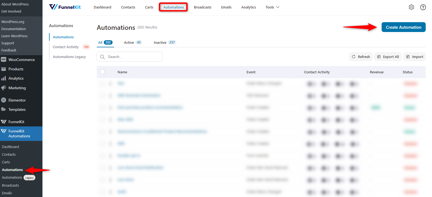
Task: Open Contacts in sidebar submenu
Action: pyautogui.click(x=9, y=154)
